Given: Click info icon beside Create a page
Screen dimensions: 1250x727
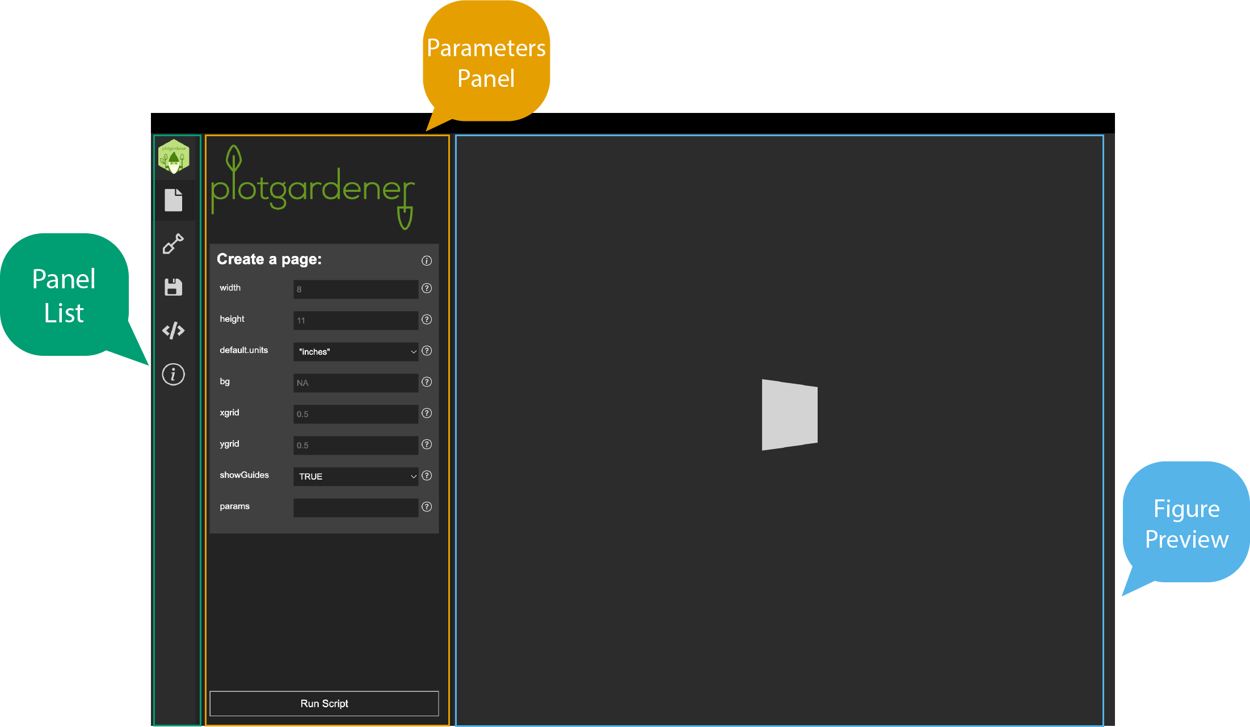Looking at the screenshot, I should coord(427,260).
